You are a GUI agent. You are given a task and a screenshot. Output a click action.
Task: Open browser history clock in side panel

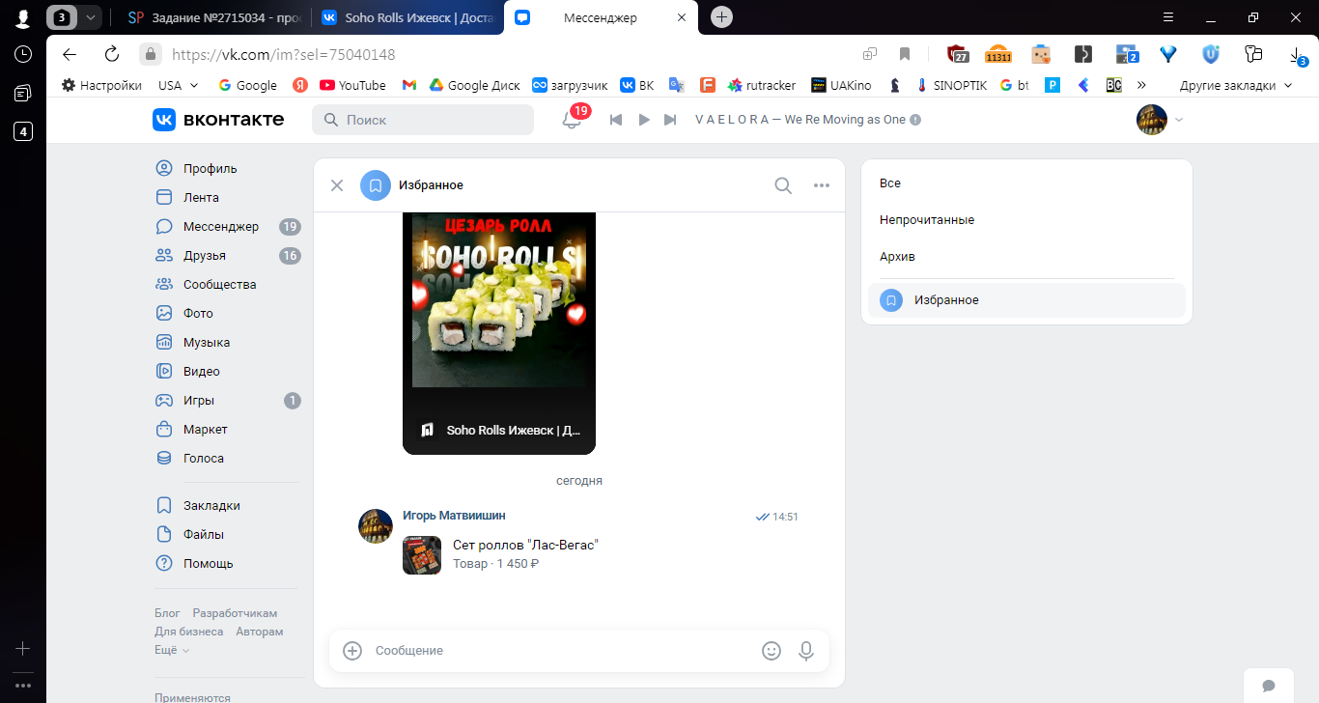pos(23,54)
